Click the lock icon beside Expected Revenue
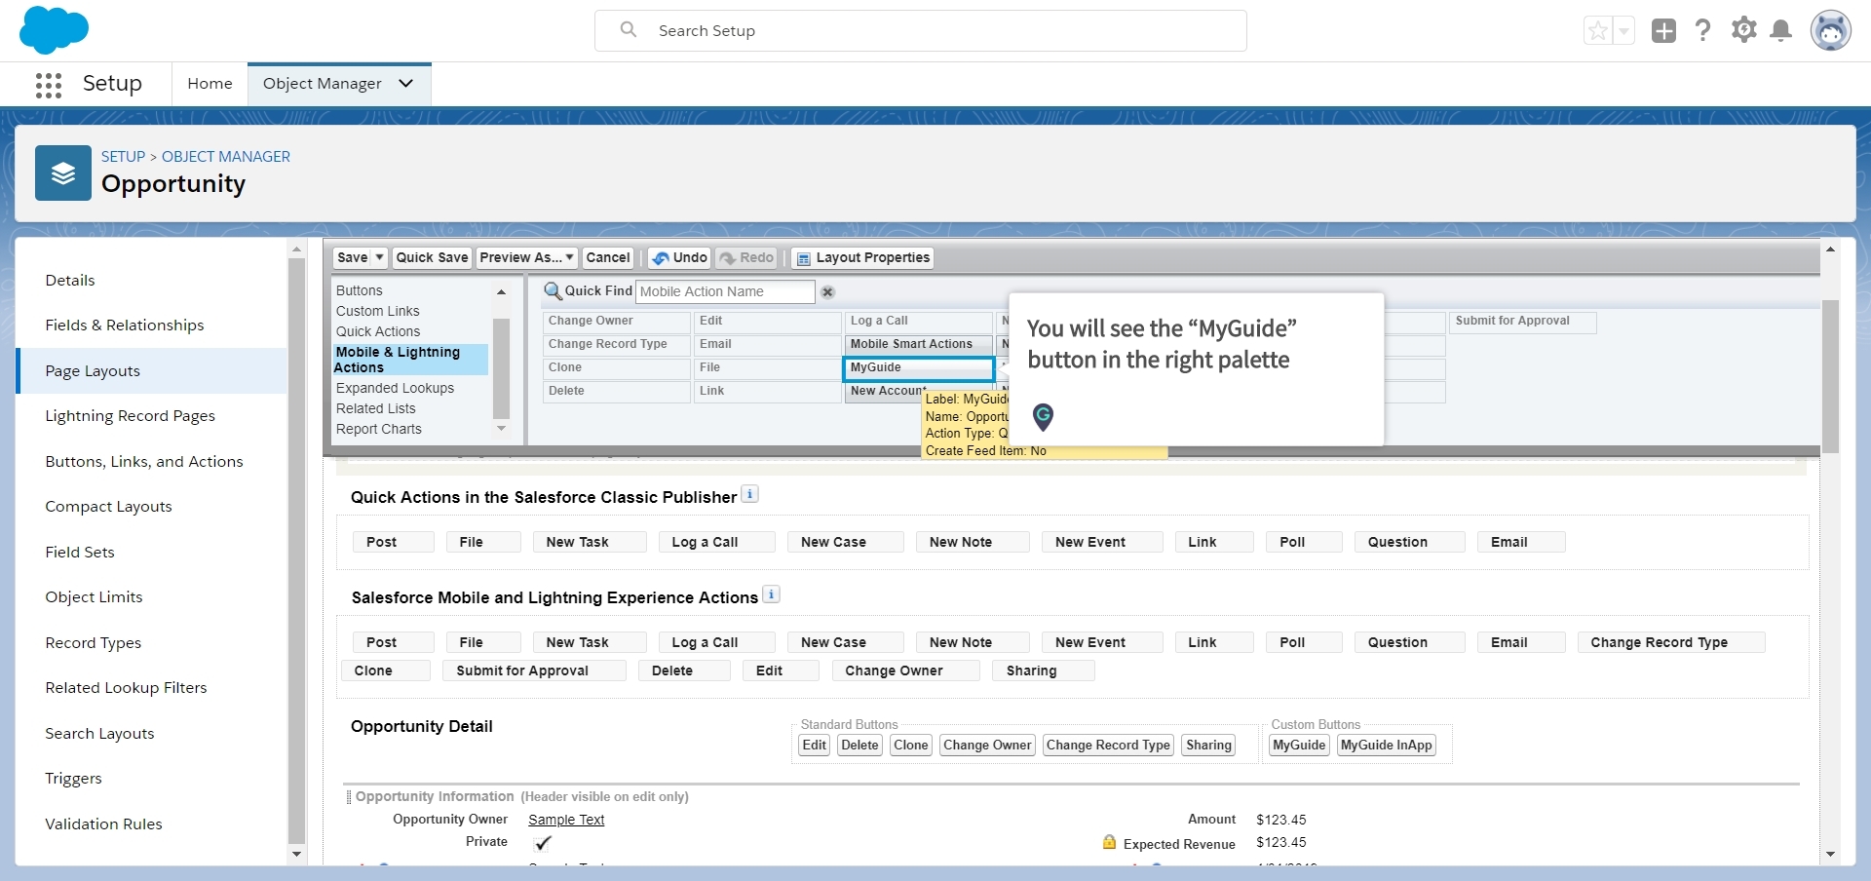This screenshot has height=881, width=1871. (x=1109, y=842)
